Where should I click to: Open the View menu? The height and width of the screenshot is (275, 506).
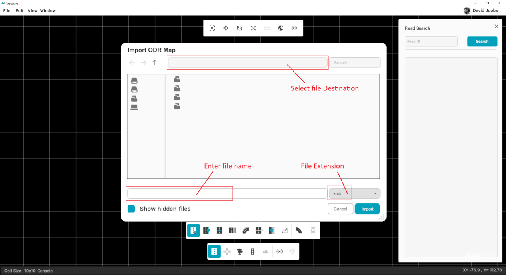32,10
